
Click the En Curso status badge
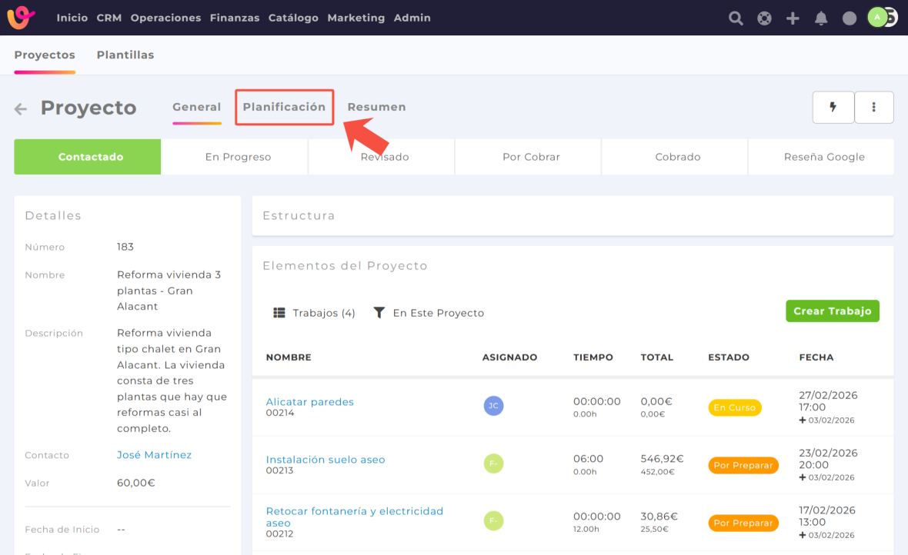(734, 407)
